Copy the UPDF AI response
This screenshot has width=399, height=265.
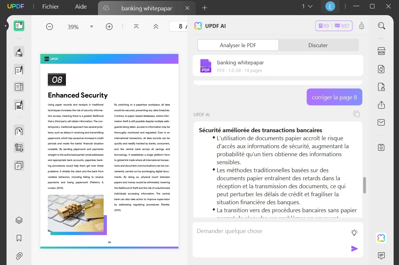(x=357, y=114)
